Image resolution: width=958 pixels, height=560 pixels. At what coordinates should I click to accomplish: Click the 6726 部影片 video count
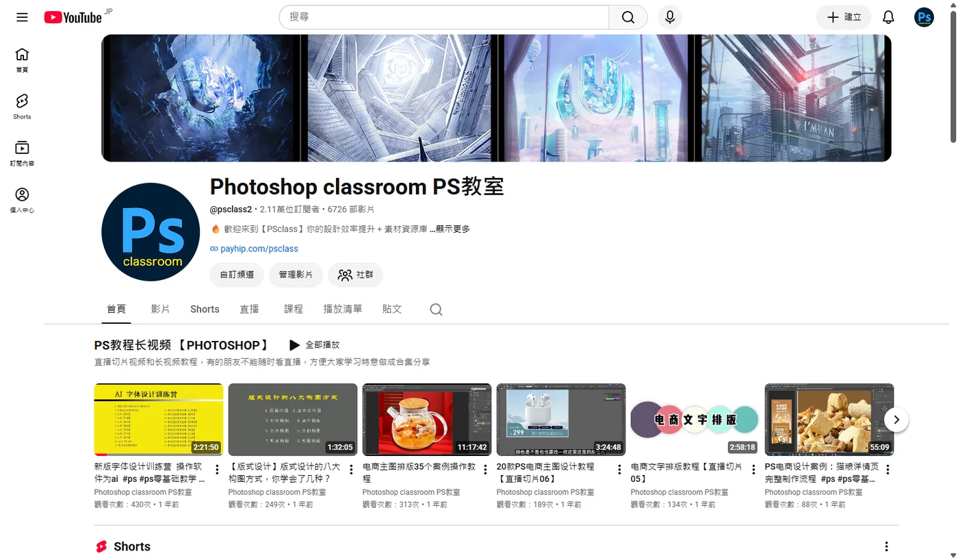point(351,209)
